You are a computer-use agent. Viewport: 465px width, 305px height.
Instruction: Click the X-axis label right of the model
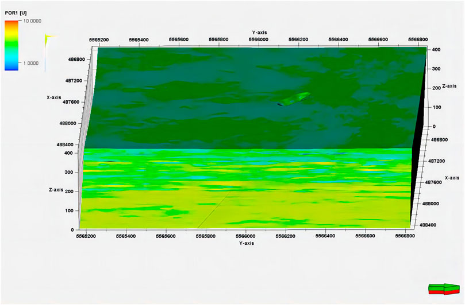[x=452, y=178]
